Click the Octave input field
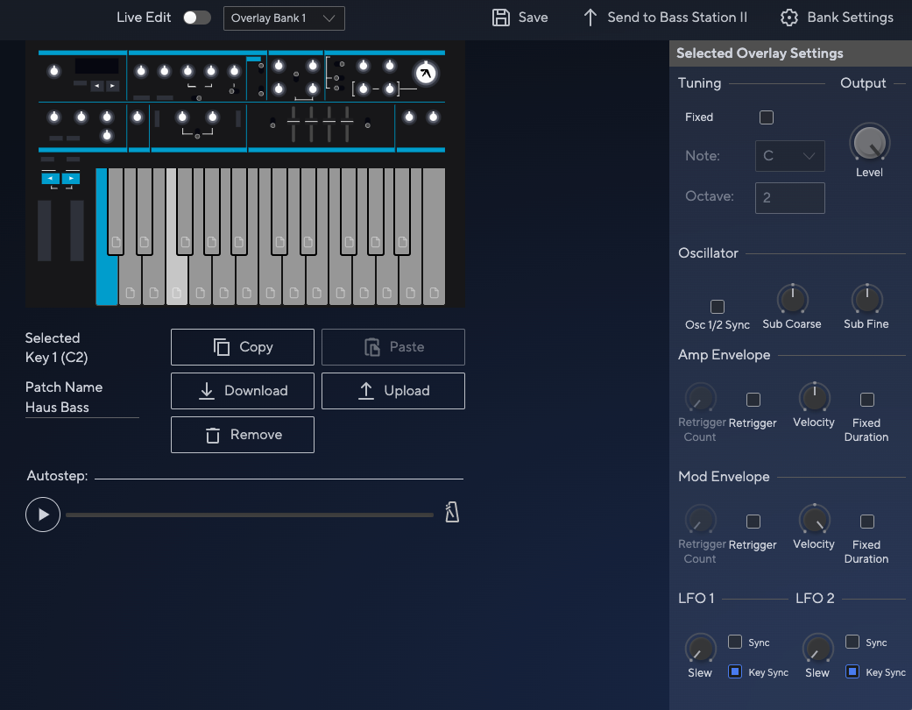The image size is (912, 710). coord(790,198)
